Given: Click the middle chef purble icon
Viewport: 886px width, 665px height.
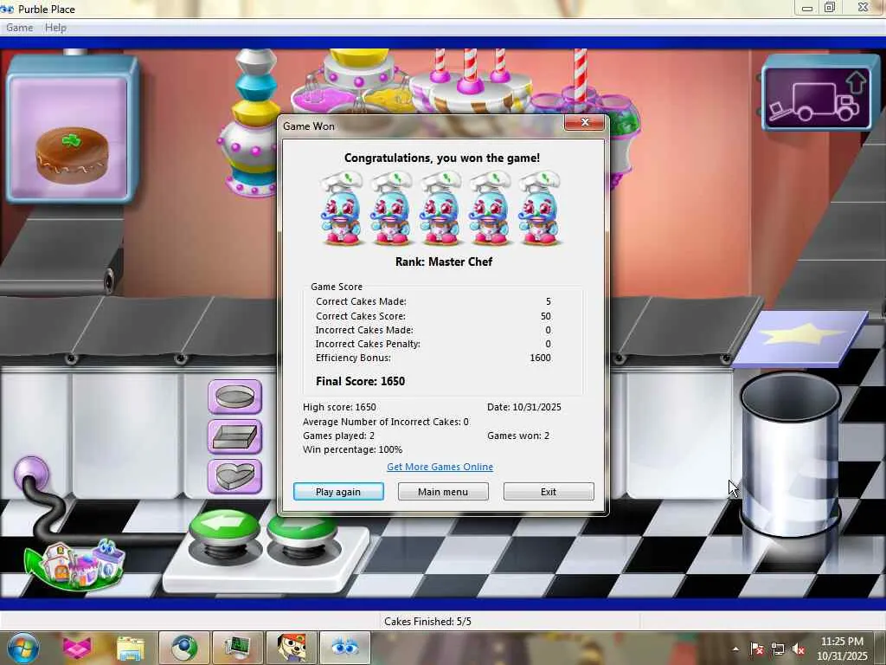Looking at the screenshot, I should [440, 209].
